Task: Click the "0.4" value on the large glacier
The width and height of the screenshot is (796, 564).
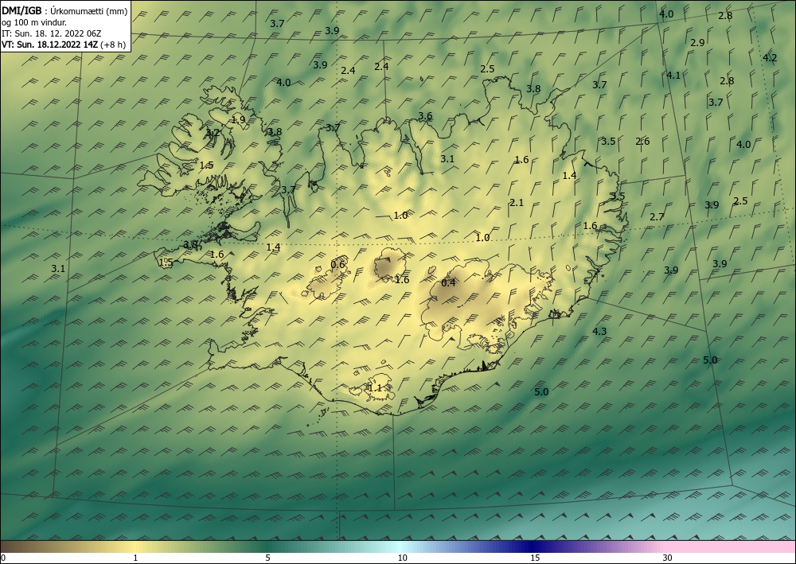Action: [448, 283]
